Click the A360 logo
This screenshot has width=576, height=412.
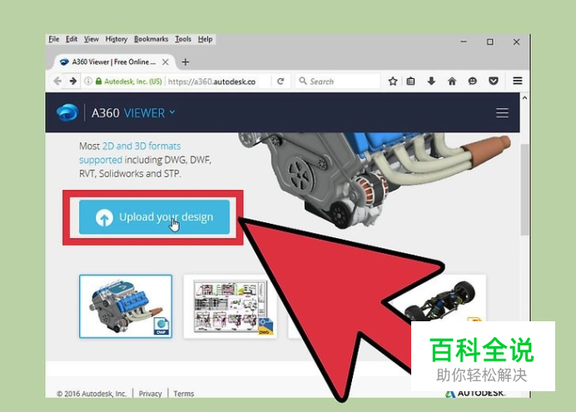(x=67, y=112)
